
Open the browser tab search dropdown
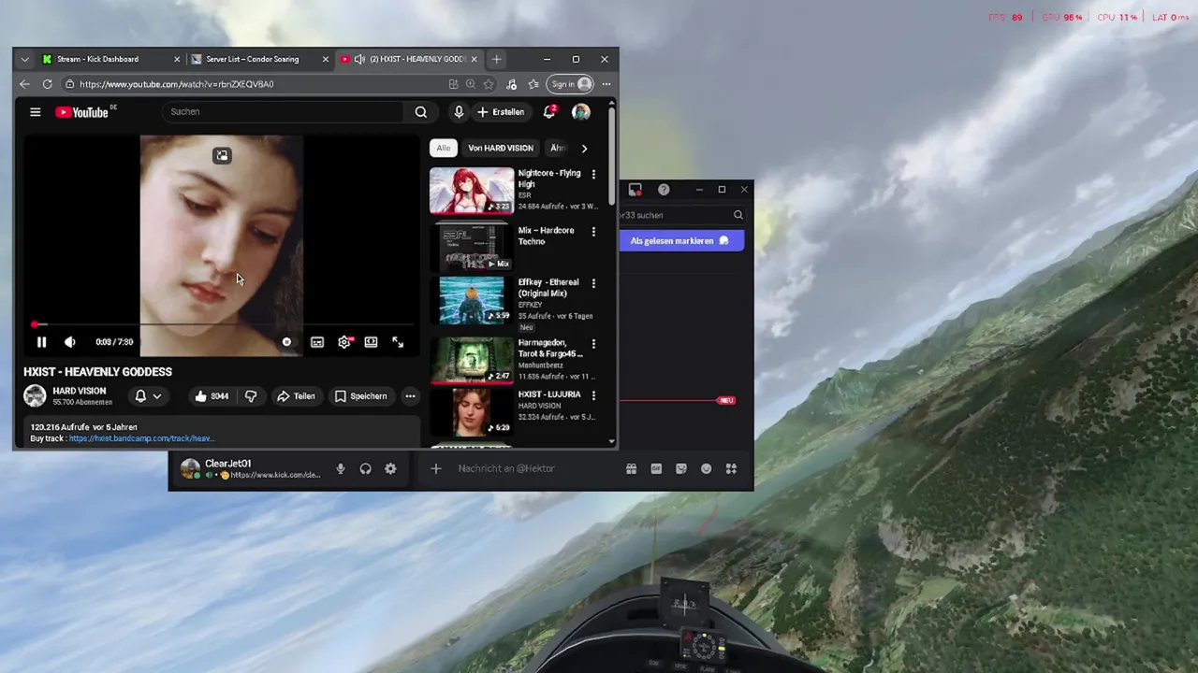point(24,59)
